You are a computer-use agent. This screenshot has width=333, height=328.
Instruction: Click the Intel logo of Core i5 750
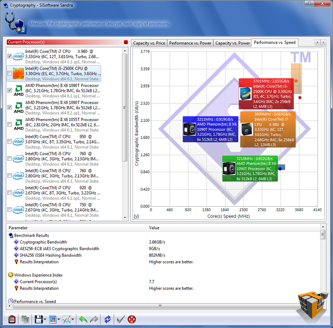point(18,209)
